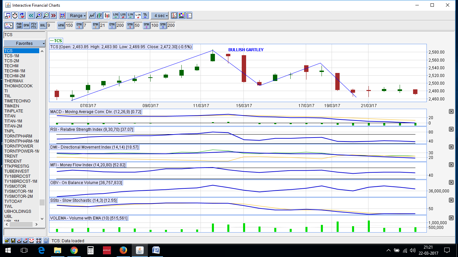Viewport: 458px width, 257px height.
Task: Select LOG scale with green equals
Action: click(116, 15)
